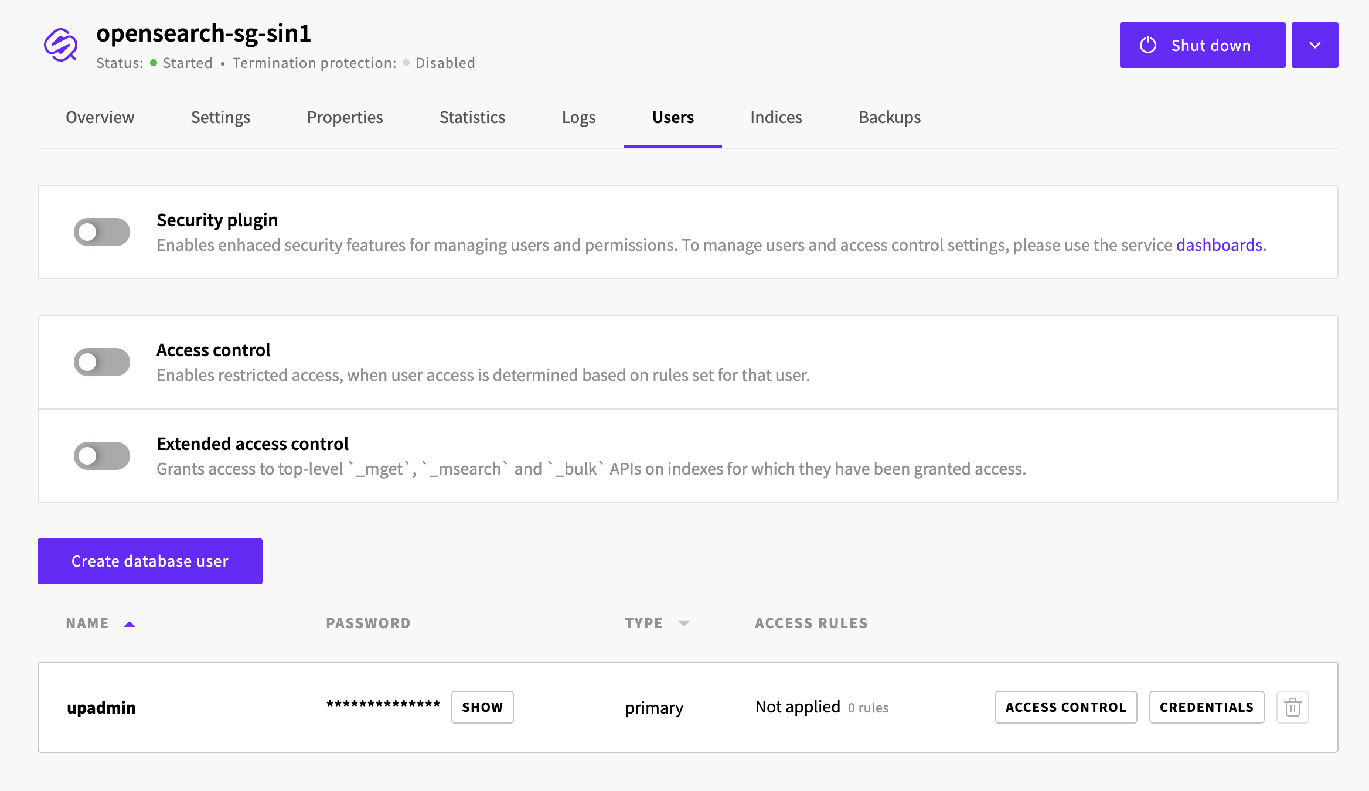This screenshot has width=1369, height=791.
Task: Click the 'Not applied' access rules status
Action: [798, 707]
